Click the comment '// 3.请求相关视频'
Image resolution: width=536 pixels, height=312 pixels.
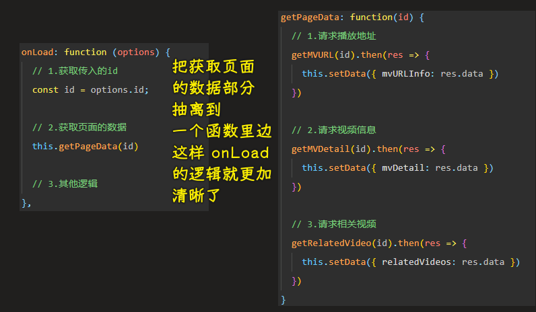[x=333, y=225]
